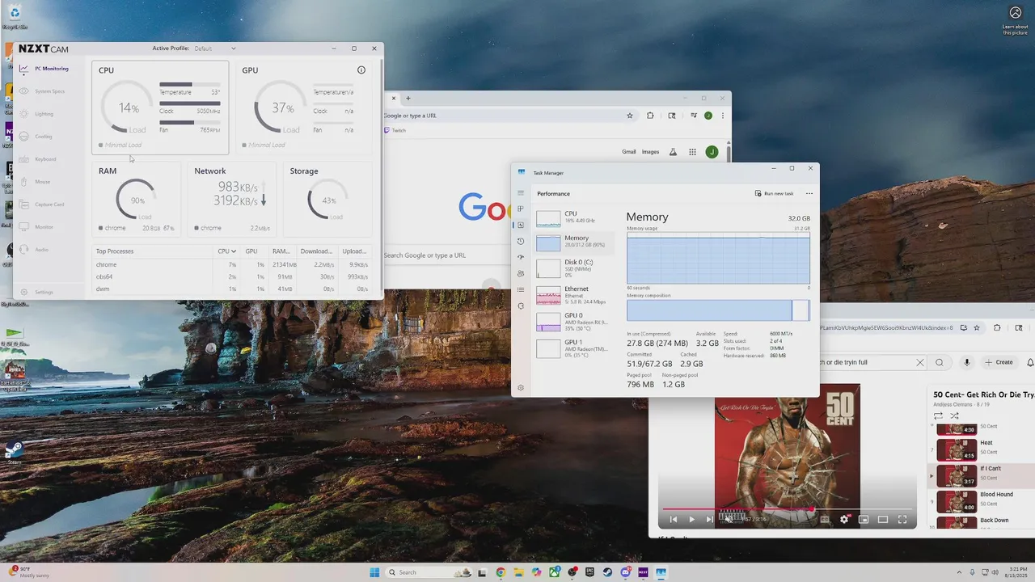Open the Google apps grid
This screenshot has height=582, width=1035.
[692, 152]
